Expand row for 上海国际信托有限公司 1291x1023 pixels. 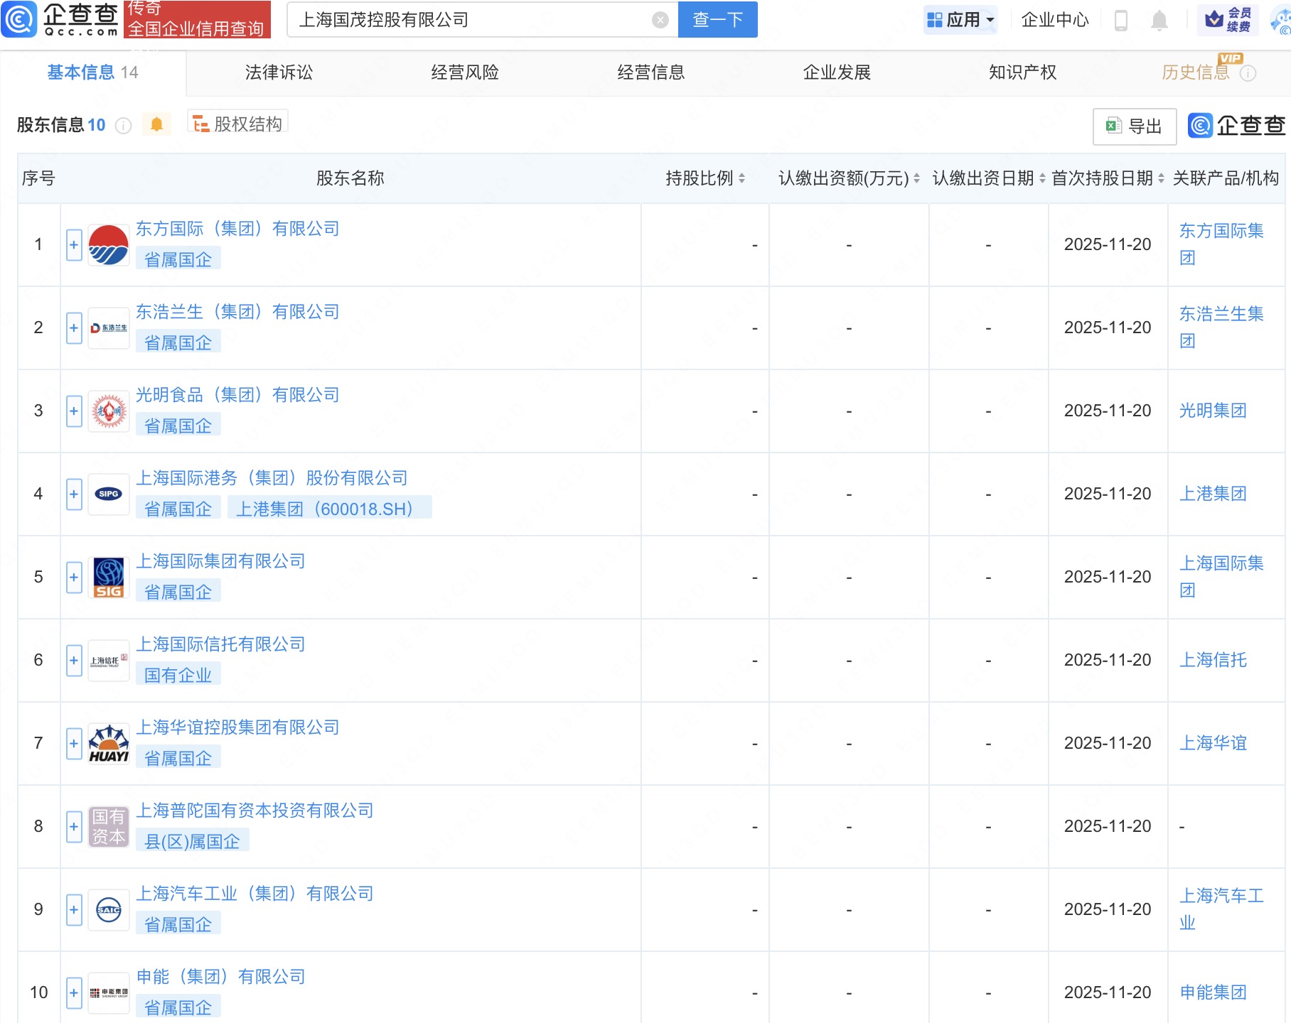tap(74, 661)
